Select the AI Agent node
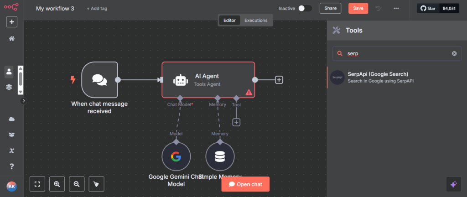The width and height of the screenshot is (467, 197). (208, 80)
